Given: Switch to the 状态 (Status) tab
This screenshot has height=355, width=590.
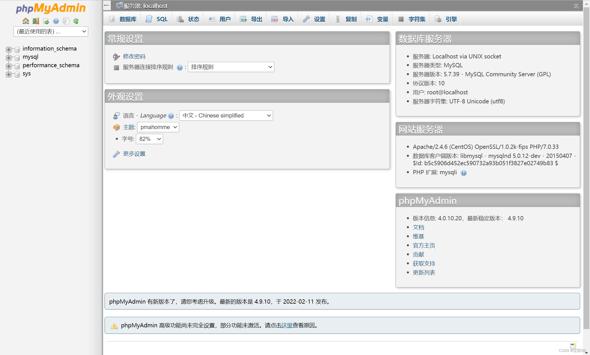Looking at the screenshot, I should pyautogui.click(x=187, y=19).
